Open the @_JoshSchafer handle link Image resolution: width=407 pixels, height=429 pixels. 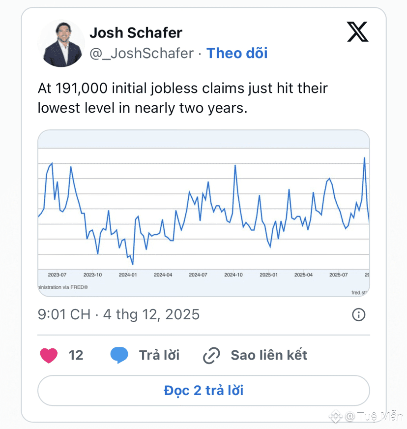coord(141,53)
